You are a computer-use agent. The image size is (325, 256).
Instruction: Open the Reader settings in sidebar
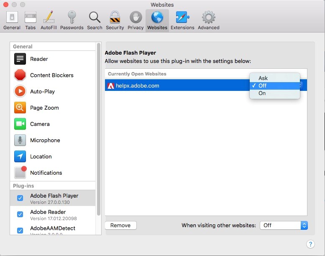pyautogui.click(x=38, y=59)
